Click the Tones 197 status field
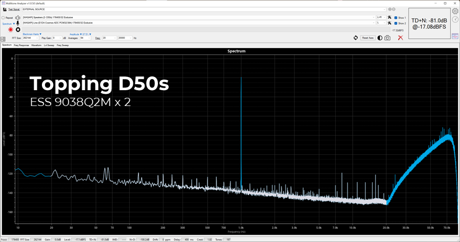The height and width of the screenshot is (242, 460). 227,239
